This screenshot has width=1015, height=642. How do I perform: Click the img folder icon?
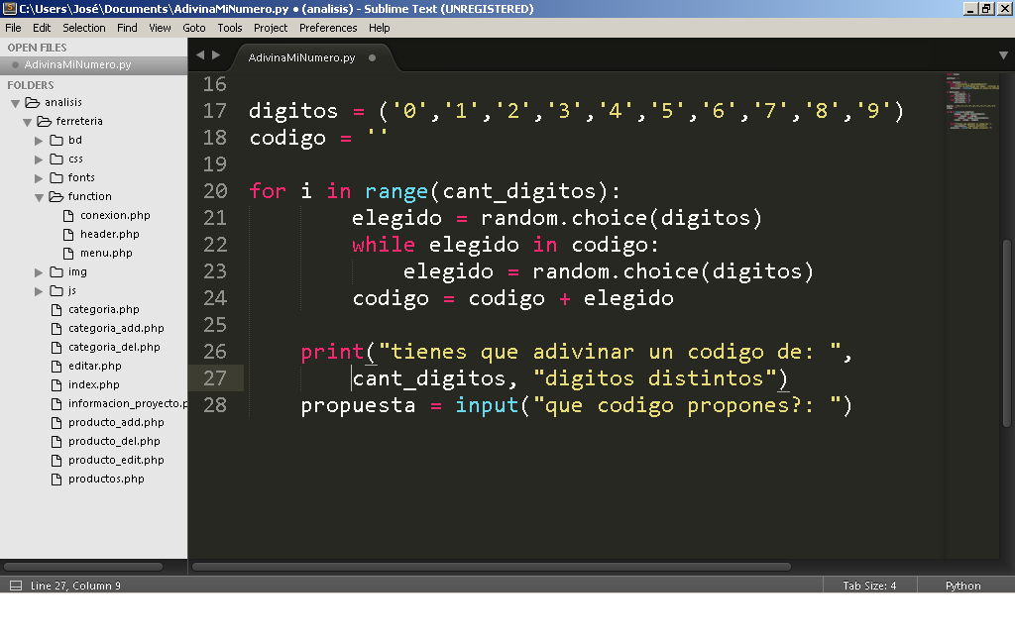[56, 272]
